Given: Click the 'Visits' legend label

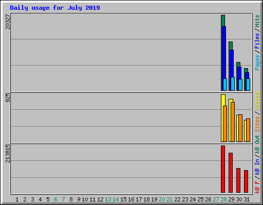Looking at the screenshot, I should 257,101.
